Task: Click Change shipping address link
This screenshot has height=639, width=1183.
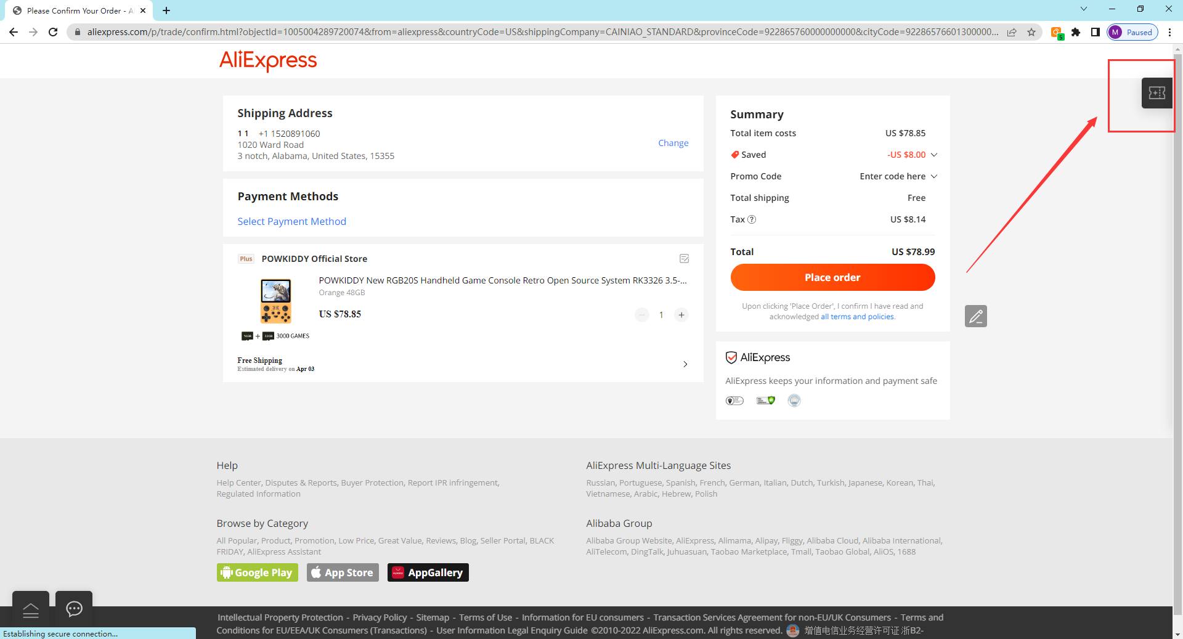Action: (673, 143)
